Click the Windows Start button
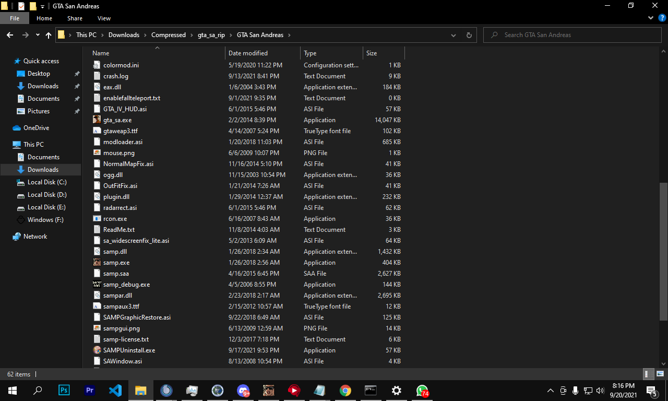The height and width of the screenshot is (401, 668). click(x=13, y=390)
